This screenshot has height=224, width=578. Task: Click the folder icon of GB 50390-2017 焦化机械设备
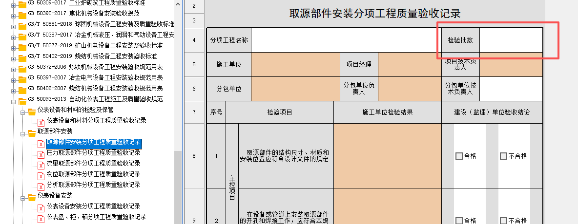22,14
